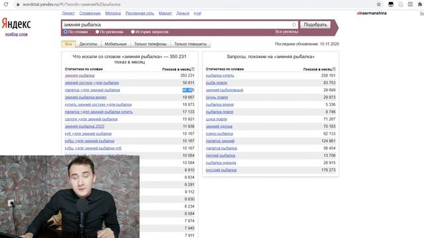The width and height of the screenshot is (424, 238).
Task: Open the 'Справочник' top navigation link
Action: [90, 13]
